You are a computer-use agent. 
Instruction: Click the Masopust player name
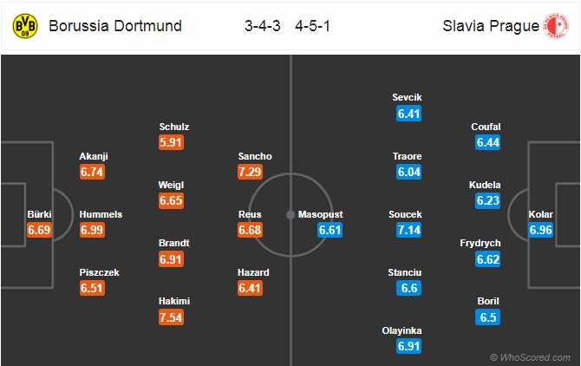coord(321,214)
